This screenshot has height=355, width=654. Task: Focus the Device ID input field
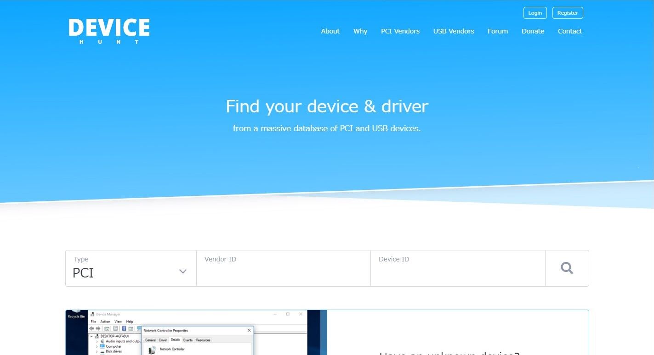458,268
